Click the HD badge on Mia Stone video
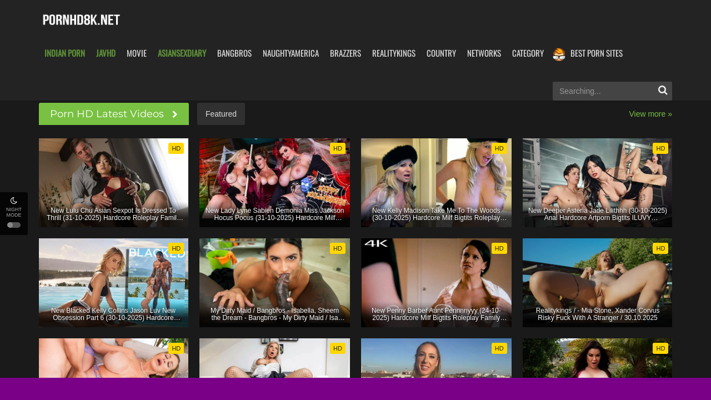 coord(660,248)
